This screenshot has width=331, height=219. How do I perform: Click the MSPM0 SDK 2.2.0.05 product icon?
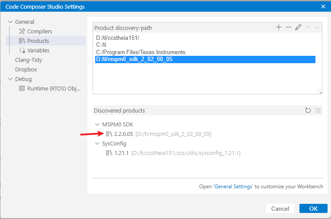click(109, 134)
